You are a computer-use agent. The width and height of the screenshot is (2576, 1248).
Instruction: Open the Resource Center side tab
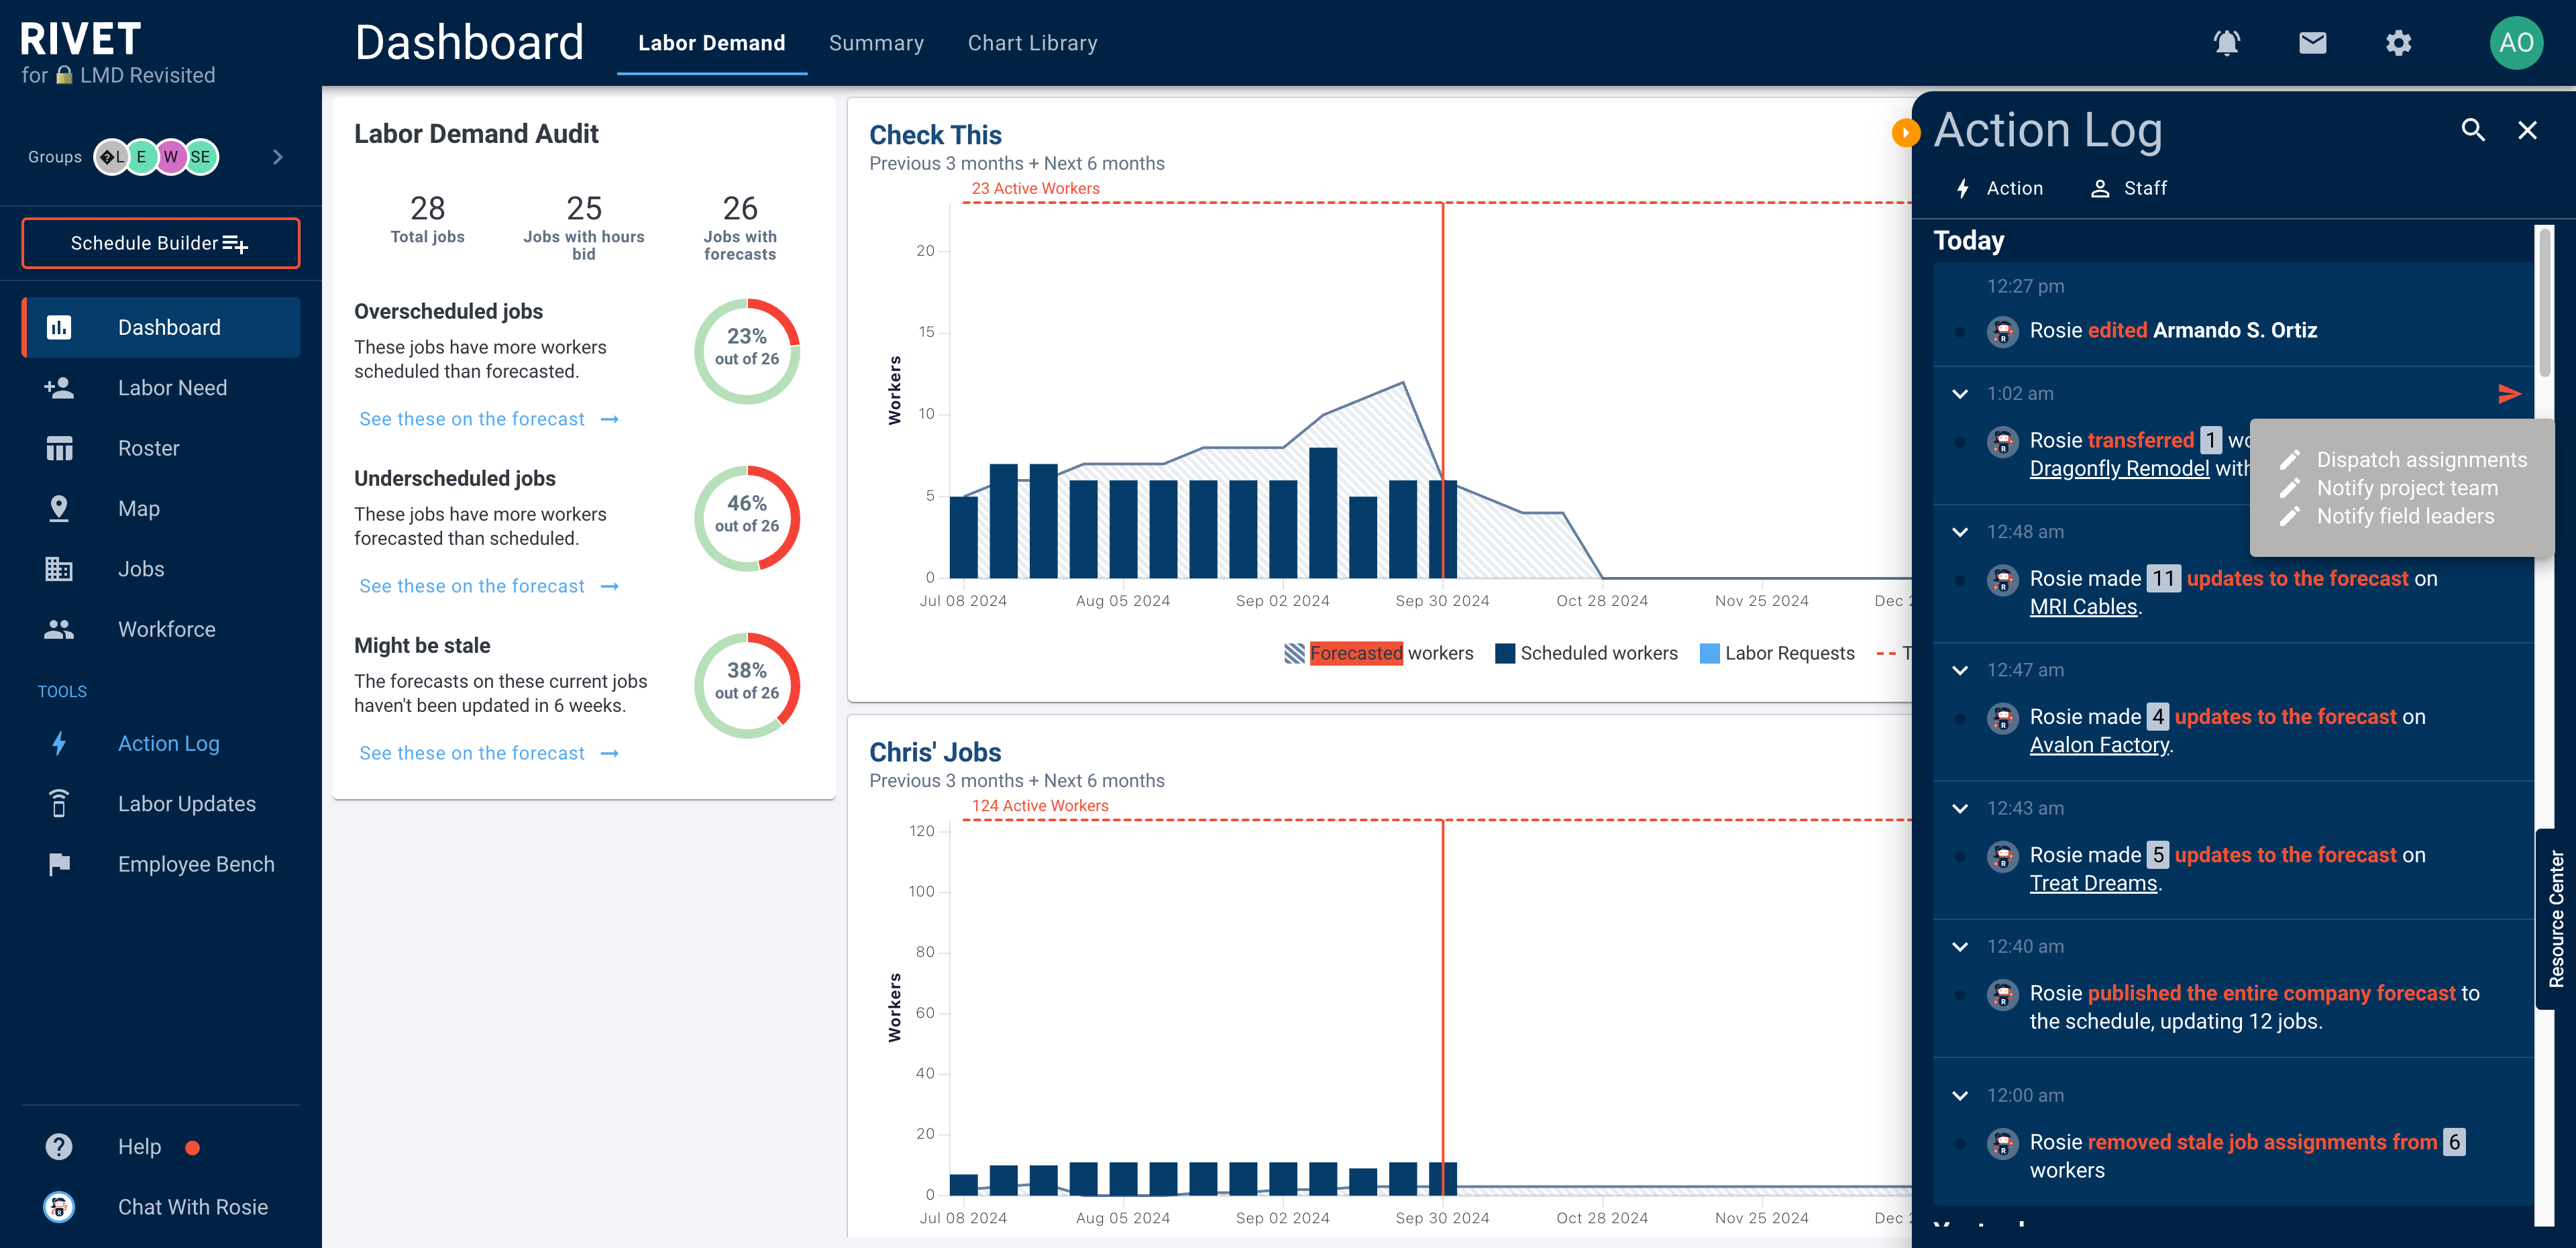[x=2556, y=919]
